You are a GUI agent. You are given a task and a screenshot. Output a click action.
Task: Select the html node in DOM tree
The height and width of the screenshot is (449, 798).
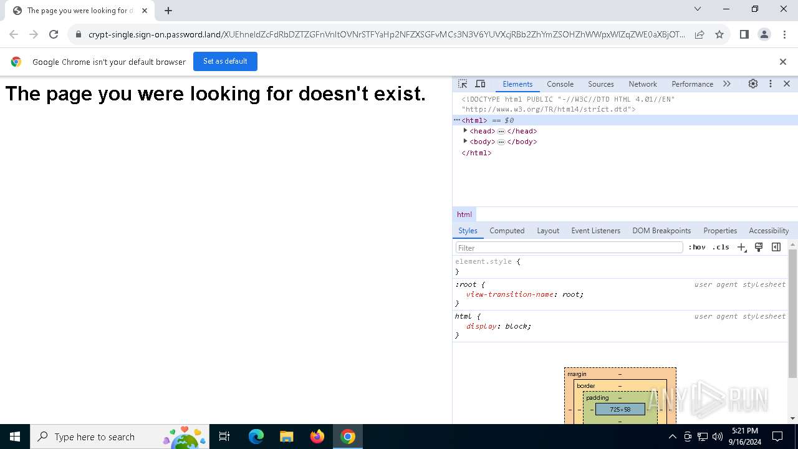click(x=625, y=120)
